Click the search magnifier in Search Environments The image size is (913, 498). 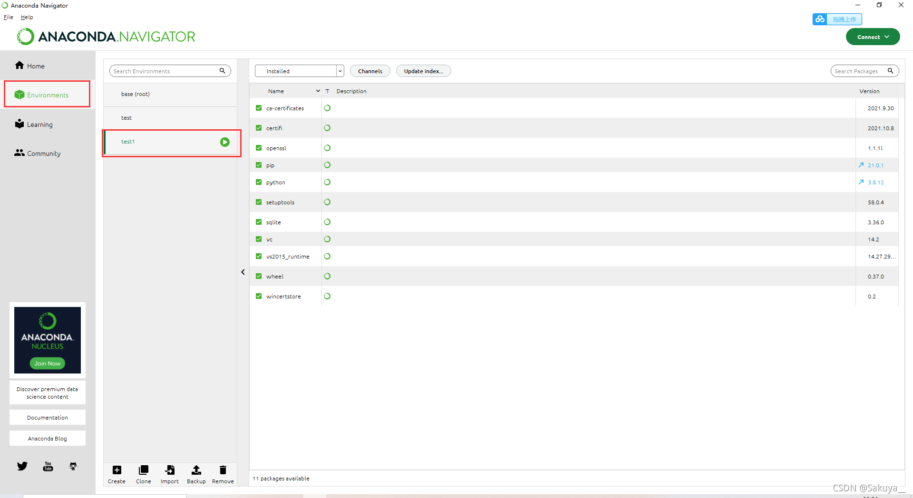pos(222,71)
